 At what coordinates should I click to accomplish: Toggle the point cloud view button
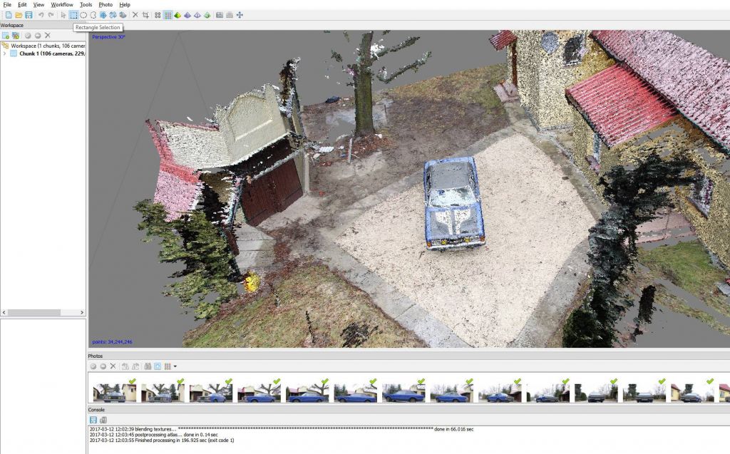tap(157, 15)
